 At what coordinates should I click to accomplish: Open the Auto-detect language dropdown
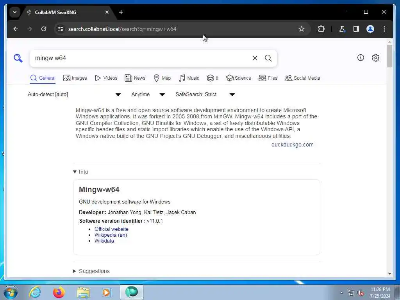[x=74, y=95]
